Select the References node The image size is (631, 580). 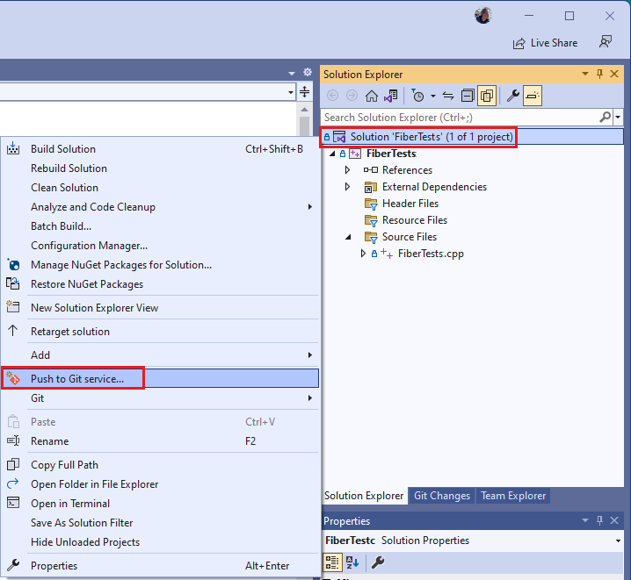click(x=407, y=170)
